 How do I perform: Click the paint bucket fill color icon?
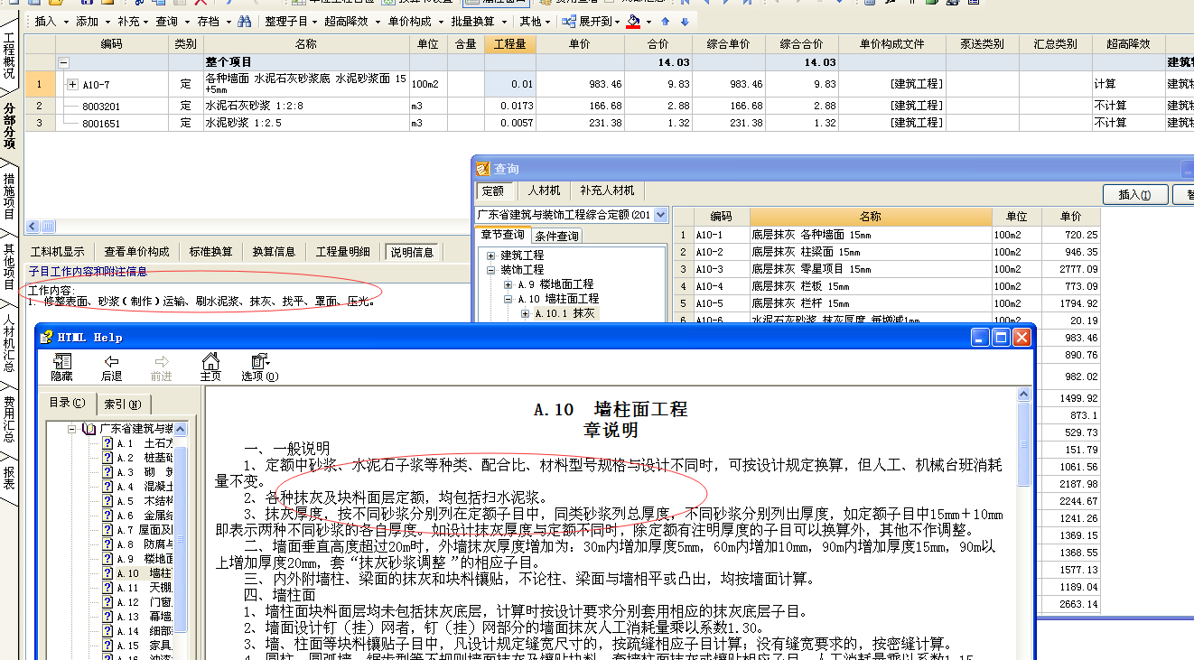pos(633,21)
